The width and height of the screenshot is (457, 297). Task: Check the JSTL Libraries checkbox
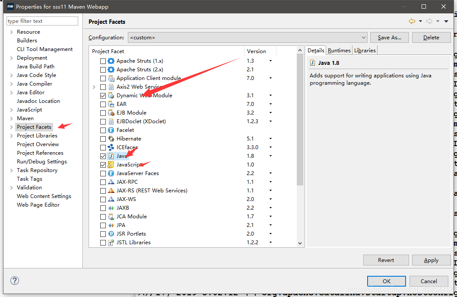coord(103,243)
